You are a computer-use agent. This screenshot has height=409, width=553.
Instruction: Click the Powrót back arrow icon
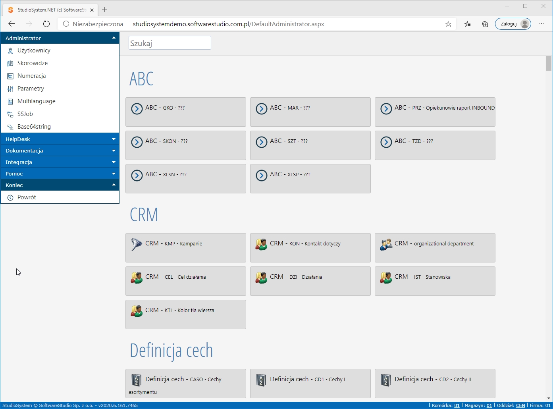point(10,198)
